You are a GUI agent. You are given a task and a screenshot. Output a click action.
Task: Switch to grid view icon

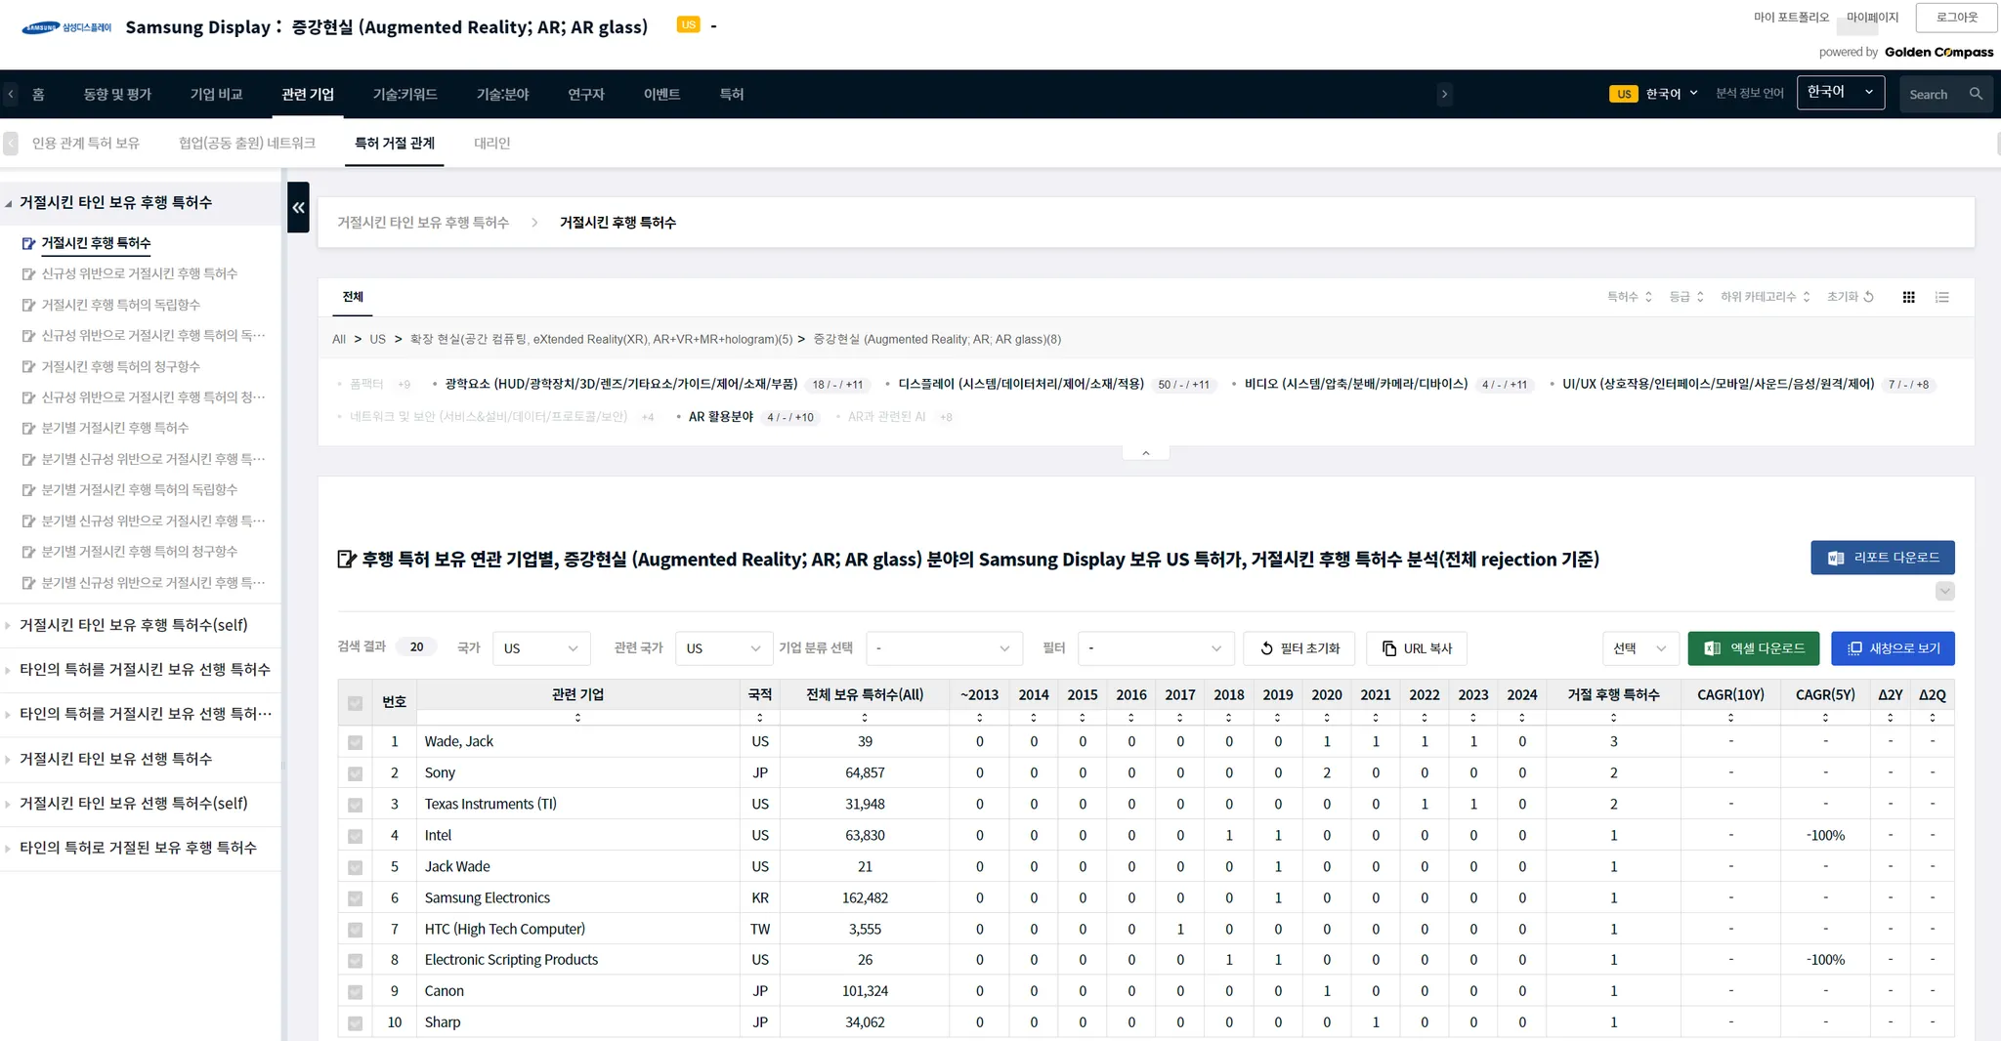[1908, 297]
